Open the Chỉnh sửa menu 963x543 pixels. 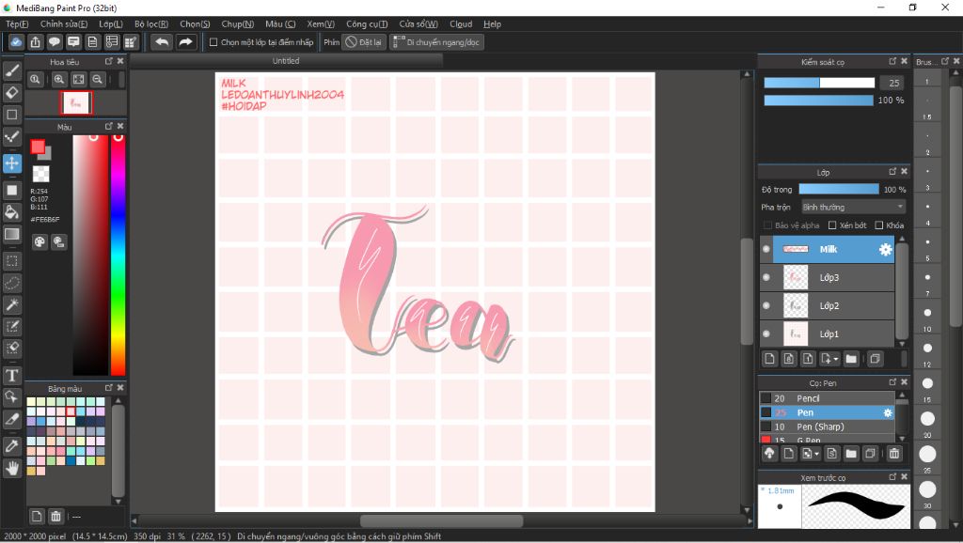(x=64, y=23)
